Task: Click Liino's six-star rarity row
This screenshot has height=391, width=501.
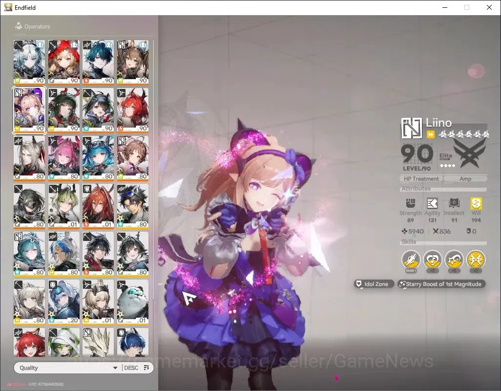Action: [463, 134]
